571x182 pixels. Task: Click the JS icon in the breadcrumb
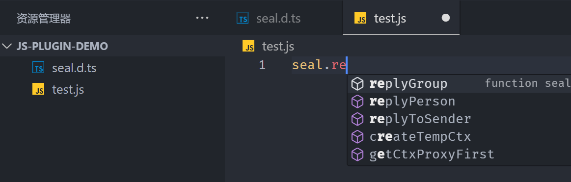tap(248, 46)
